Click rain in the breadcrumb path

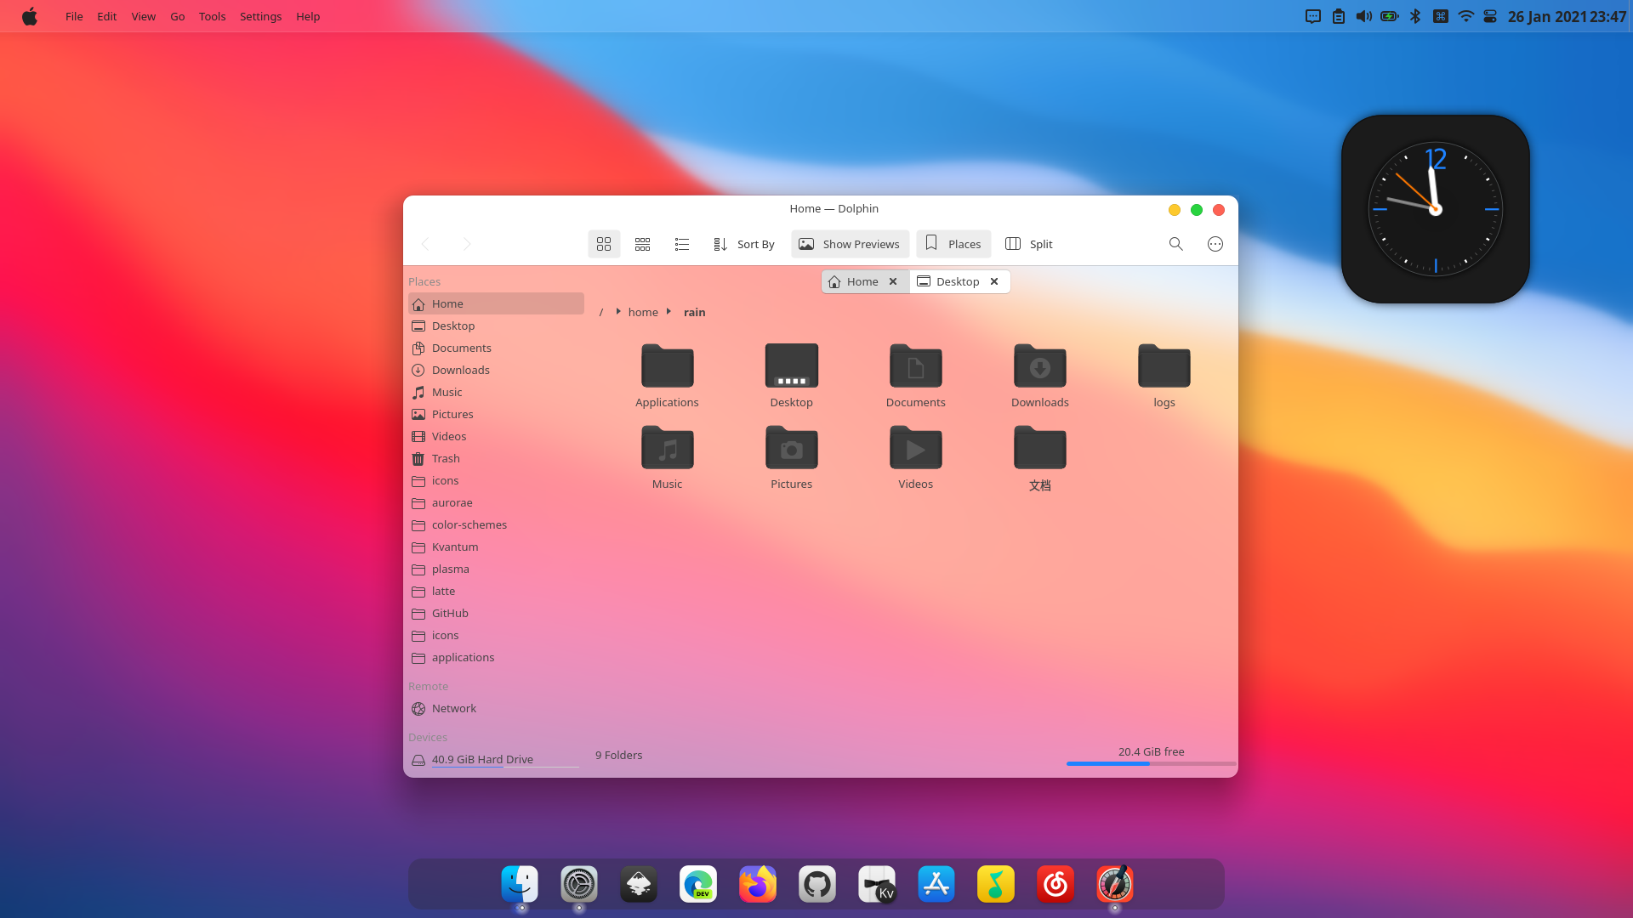[x=695, y=312]
